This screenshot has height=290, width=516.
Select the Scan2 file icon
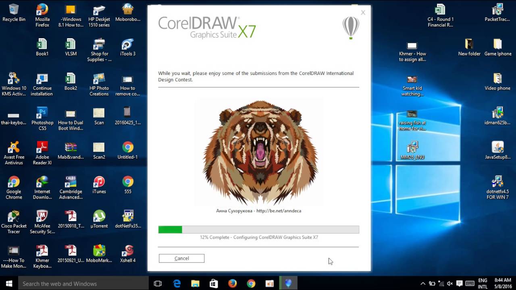click(x=99, y=150)
